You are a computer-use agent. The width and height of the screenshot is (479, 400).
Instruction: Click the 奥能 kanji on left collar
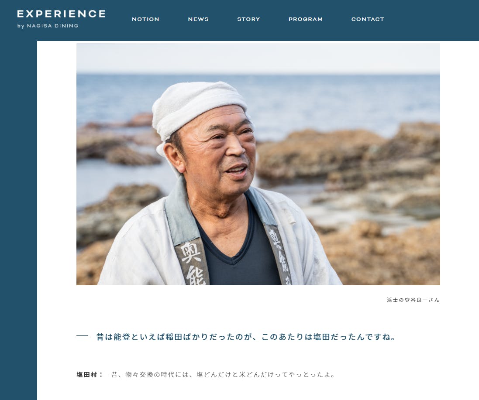click(x=193, y=263)
